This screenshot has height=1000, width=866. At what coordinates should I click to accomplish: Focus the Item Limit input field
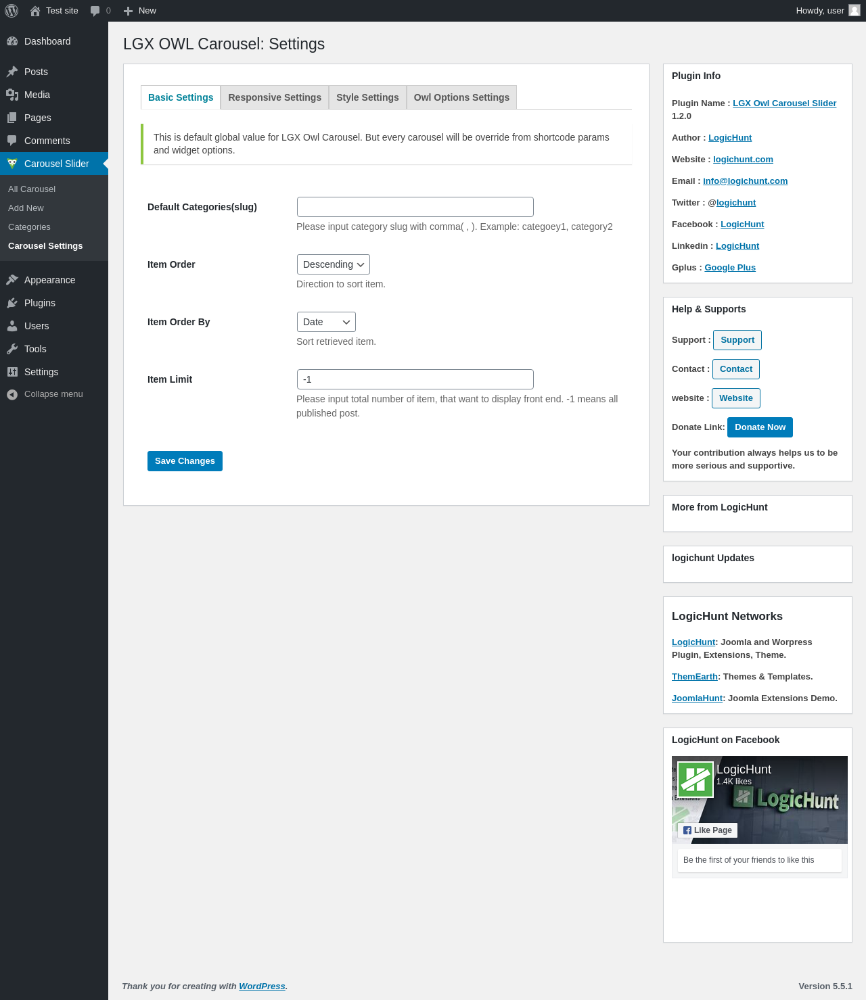point(415,379)
